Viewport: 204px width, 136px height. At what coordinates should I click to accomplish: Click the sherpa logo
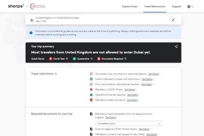pyautogui.click(x=16, y=6)
